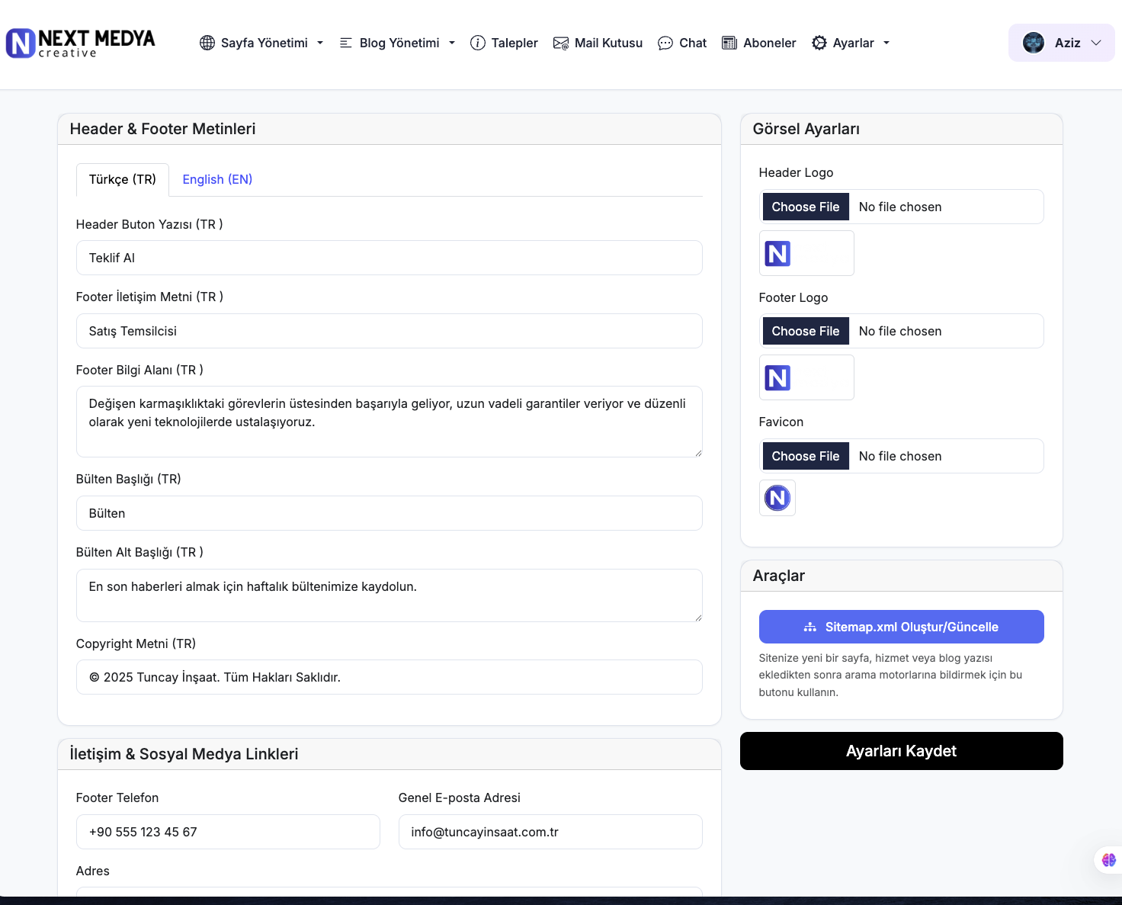Click the Next Medya creative logo

(x=80, y=43)
